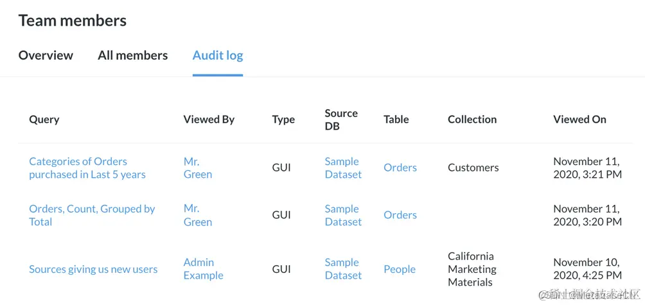The height and width of the screenshot is (305, 645).
Task: Select the Audit log tab
Action: pyautogui.click(x=218, y=55)
